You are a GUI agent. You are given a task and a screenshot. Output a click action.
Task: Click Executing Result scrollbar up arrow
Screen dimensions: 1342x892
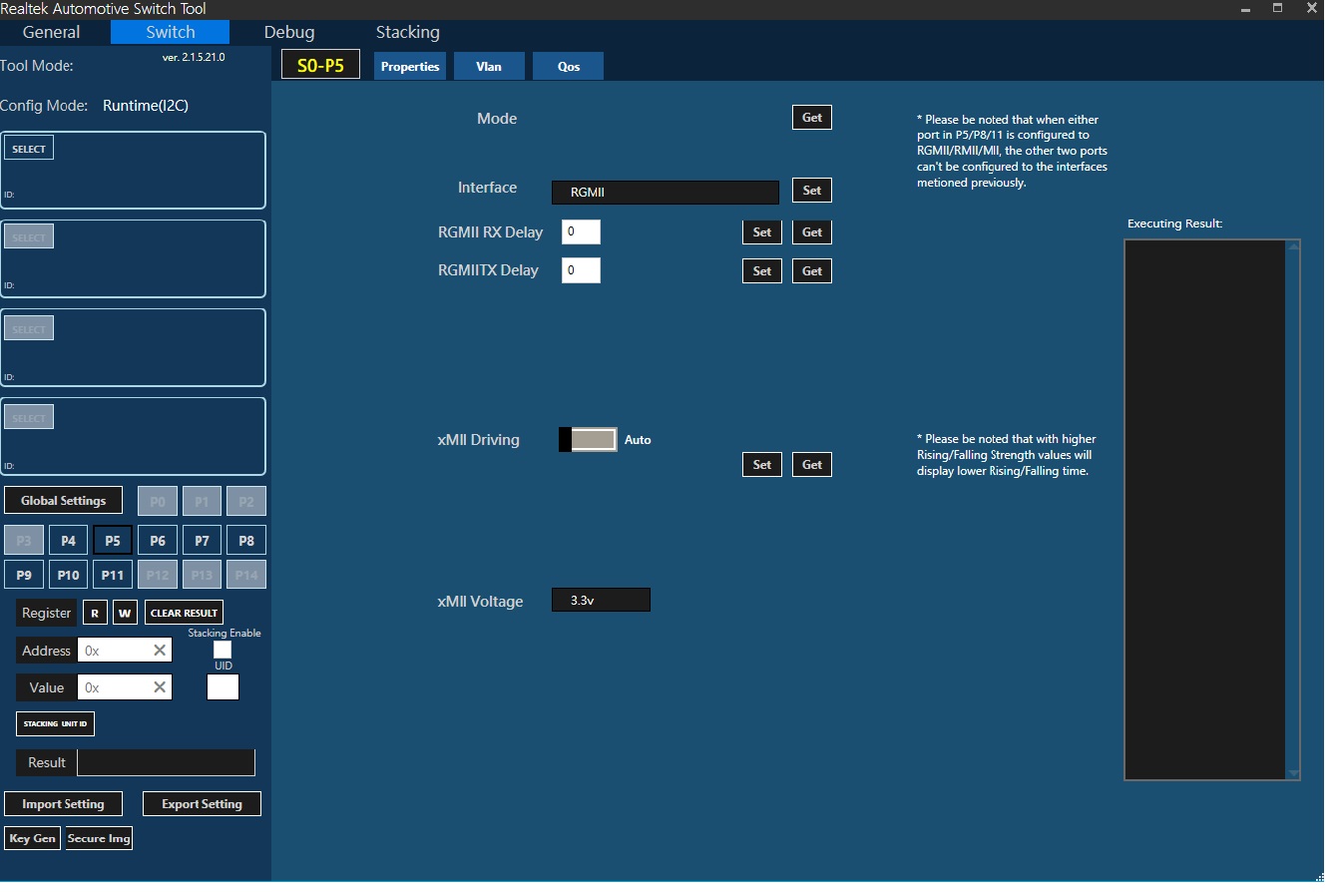pyautogui.click(x=1294, y=246)
